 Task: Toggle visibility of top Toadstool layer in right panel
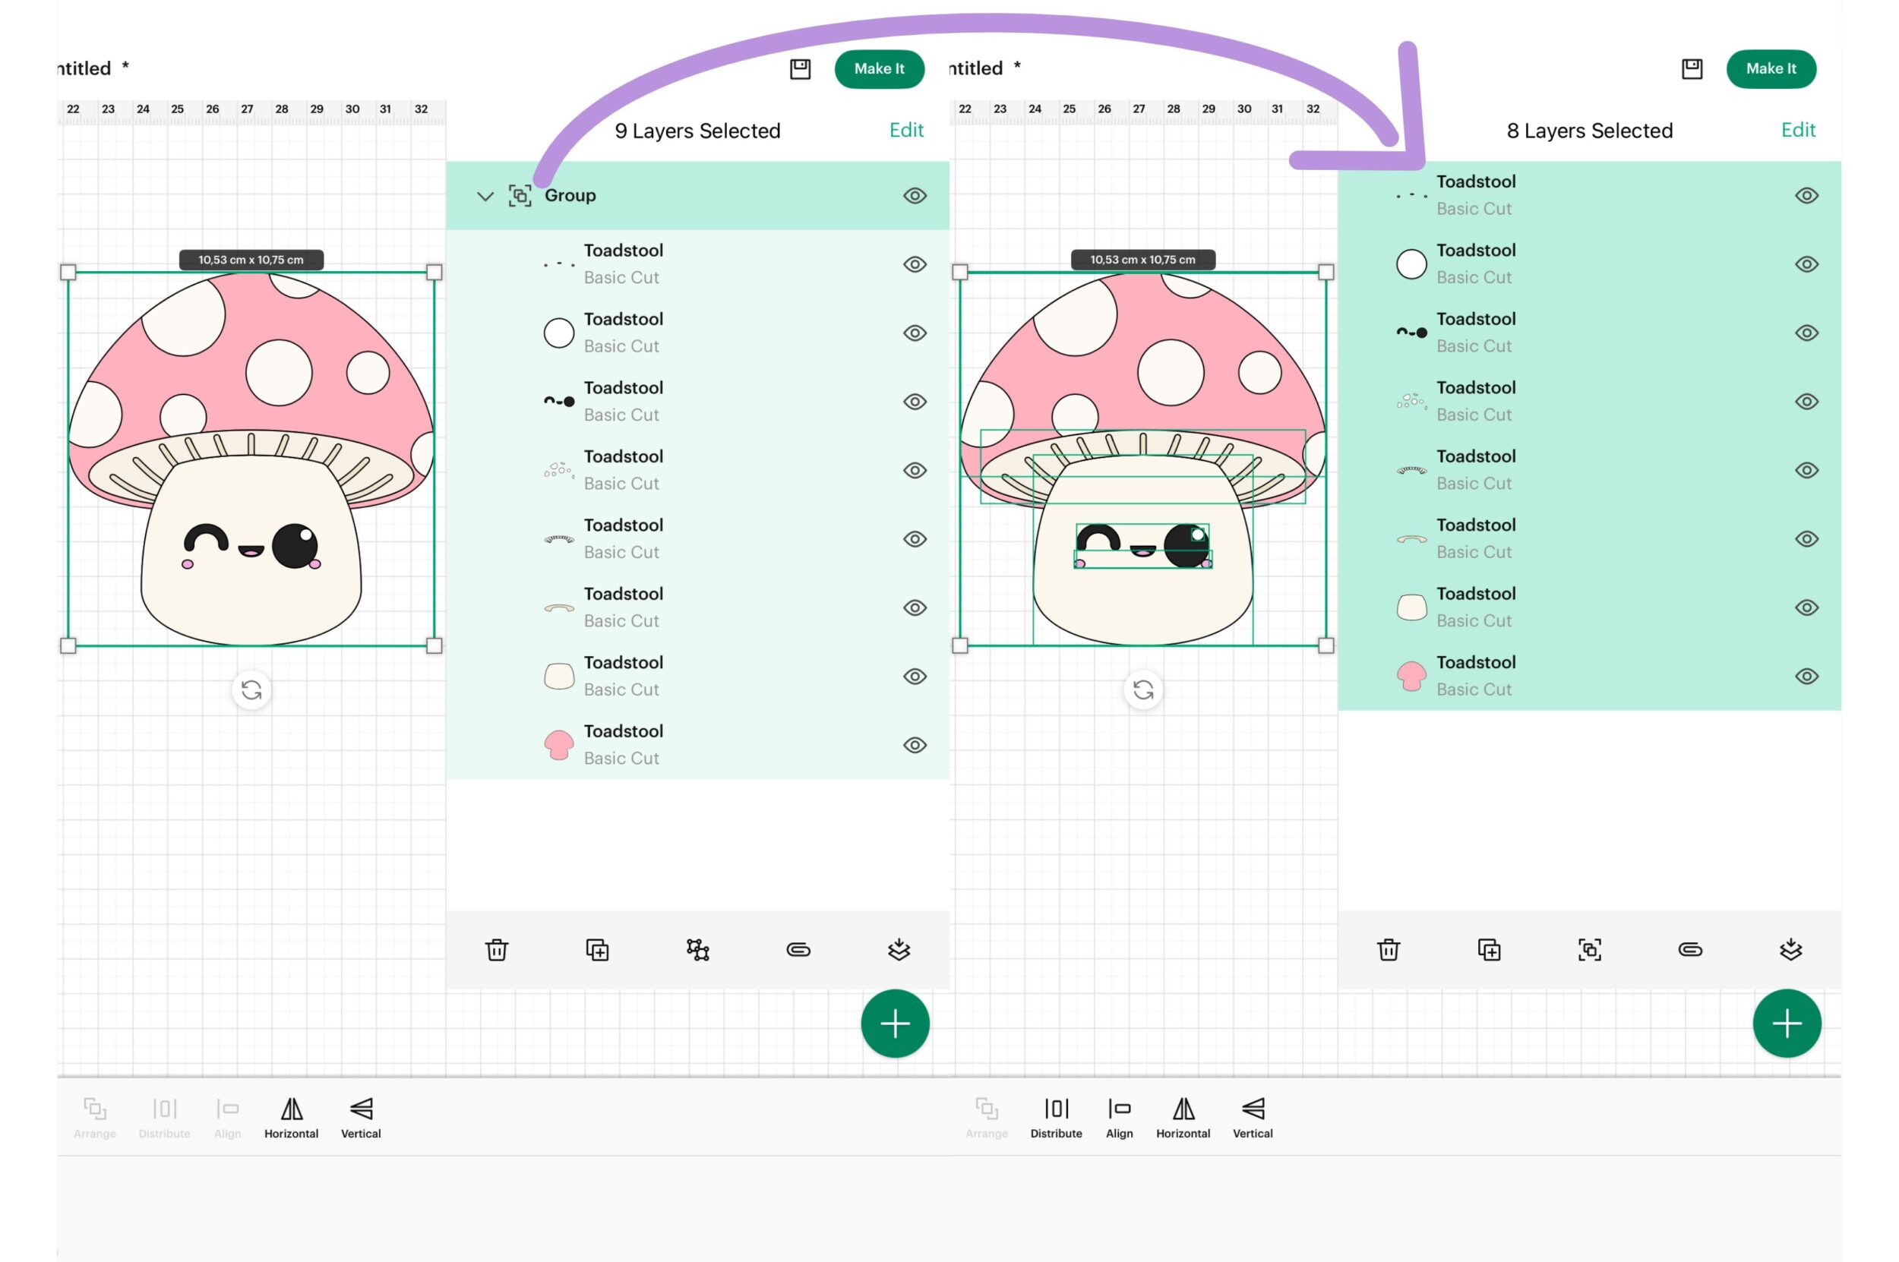click(1806, 196)
